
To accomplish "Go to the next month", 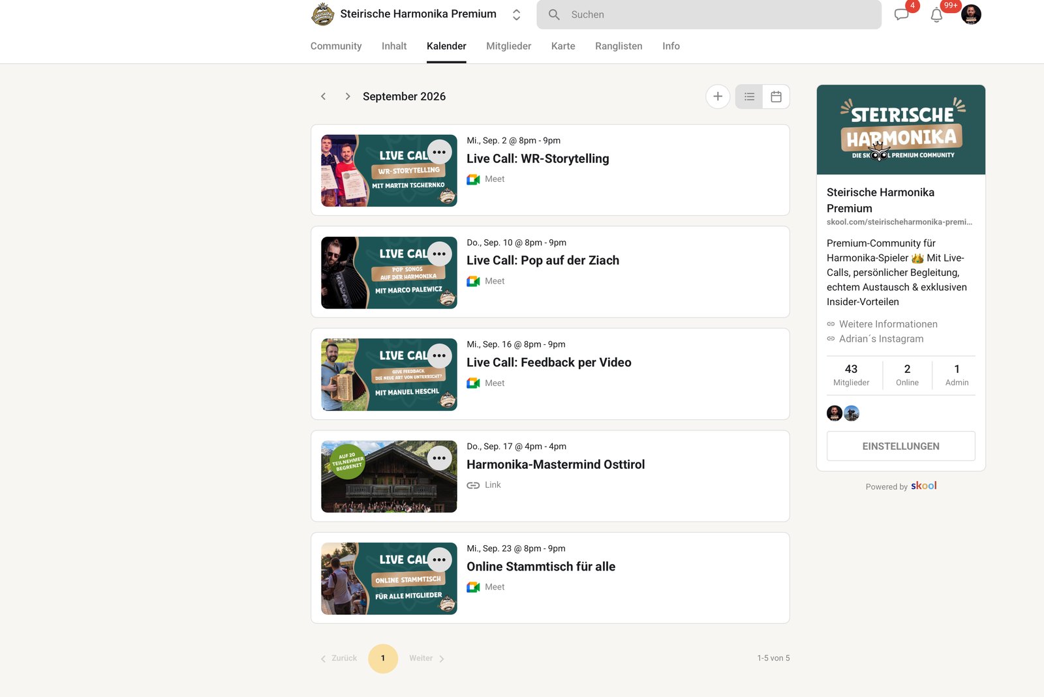I will 348,96.
